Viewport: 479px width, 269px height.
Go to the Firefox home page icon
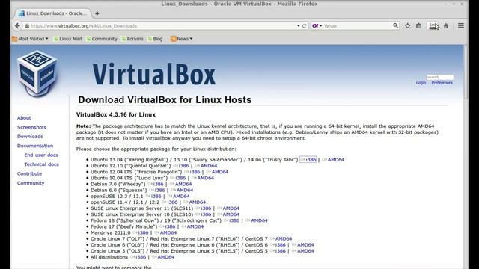(x=446, y=26)
